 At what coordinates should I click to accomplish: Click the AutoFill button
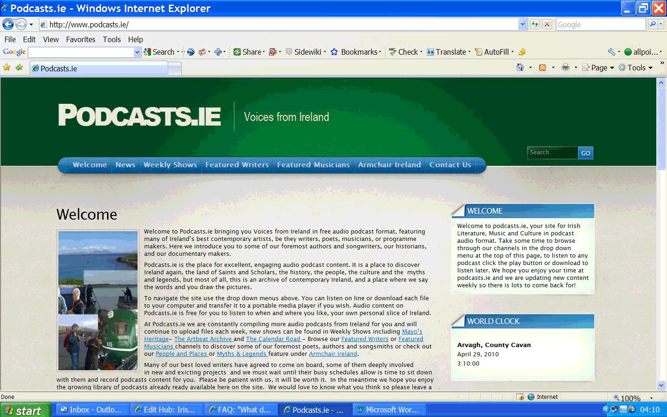pyautogui.click(x=492, y=52)
